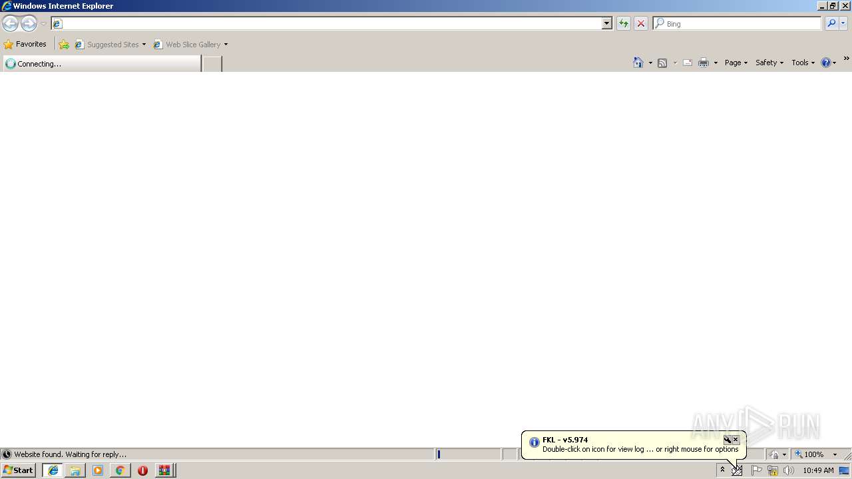Click the Stop loading button
The width and height of the screenshot is (852, 479).
click(641, 23)
